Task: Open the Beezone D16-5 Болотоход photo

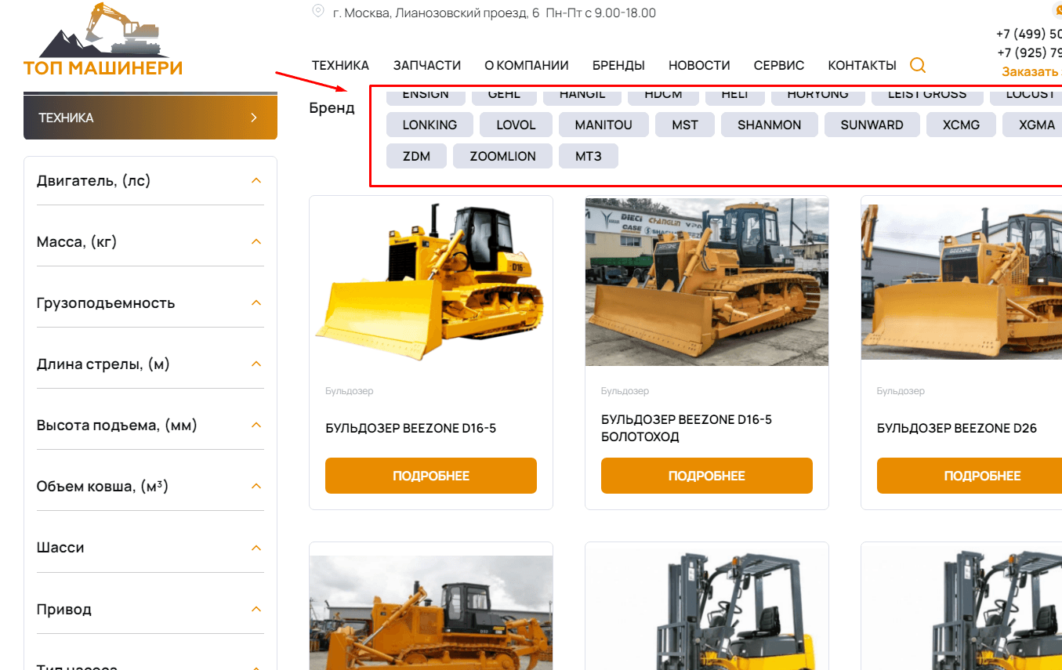Action: (x=707, y=281)
